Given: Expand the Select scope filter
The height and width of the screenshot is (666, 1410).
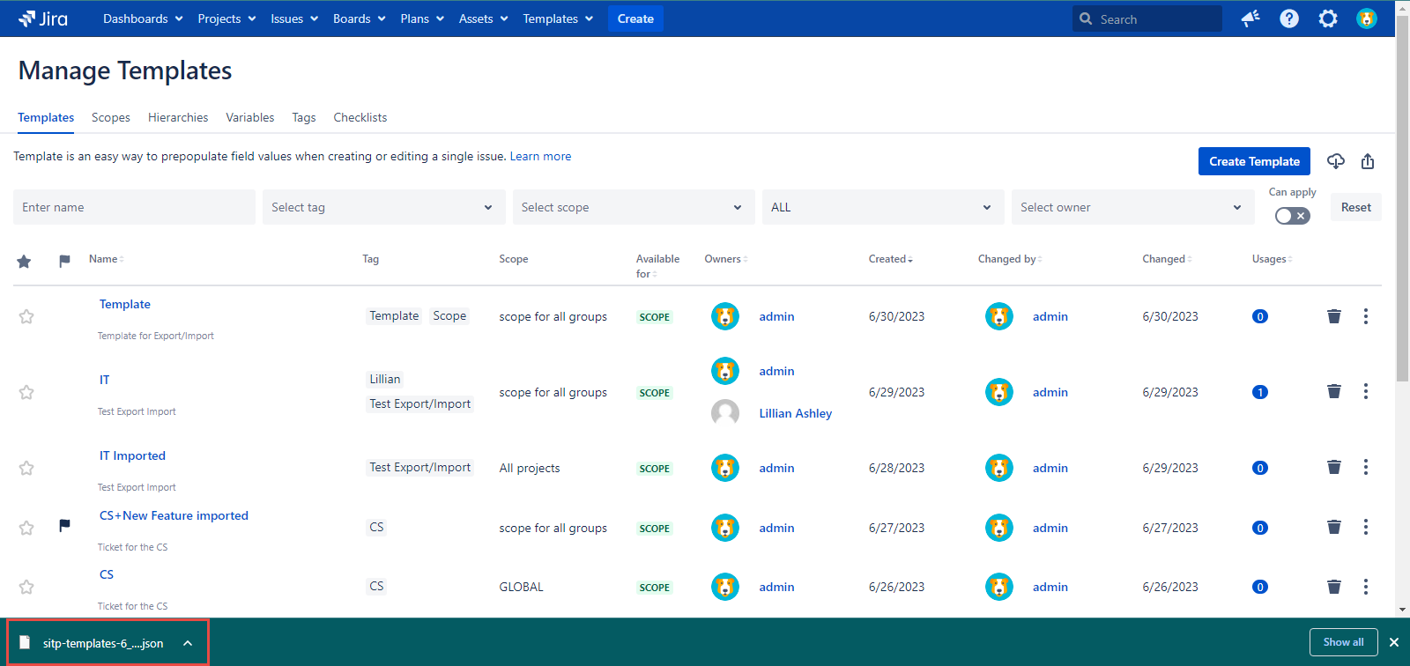Looking at the screenshot, I should [x=633, y=207].
